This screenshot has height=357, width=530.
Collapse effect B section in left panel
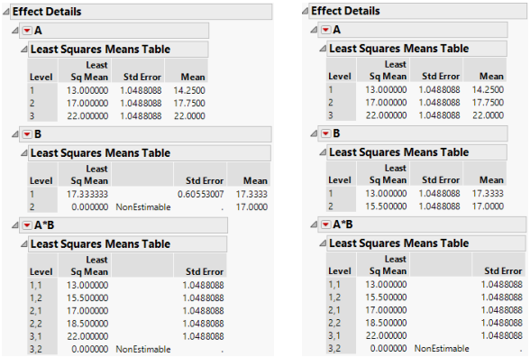pyautogui.click(x=14, y=134)
